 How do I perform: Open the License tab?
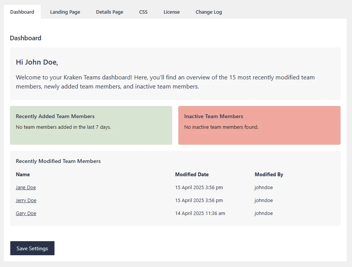[x=171, y=12]
